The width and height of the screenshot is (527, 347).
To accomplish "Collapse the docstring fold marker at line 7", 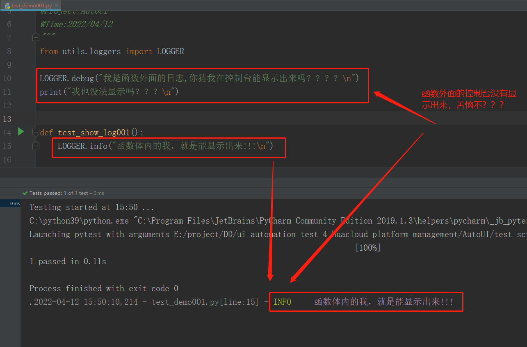I will tap(36, 37).
